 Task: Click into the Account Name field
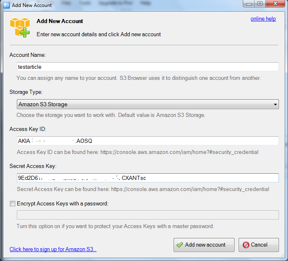pos(148,67)
